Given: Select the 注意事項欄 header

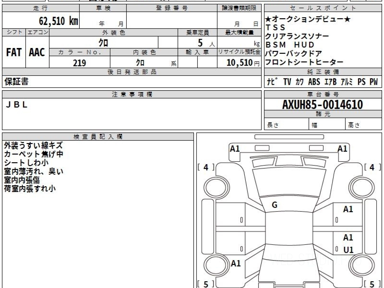Looking at the screenshot, I should pos(132,94).
